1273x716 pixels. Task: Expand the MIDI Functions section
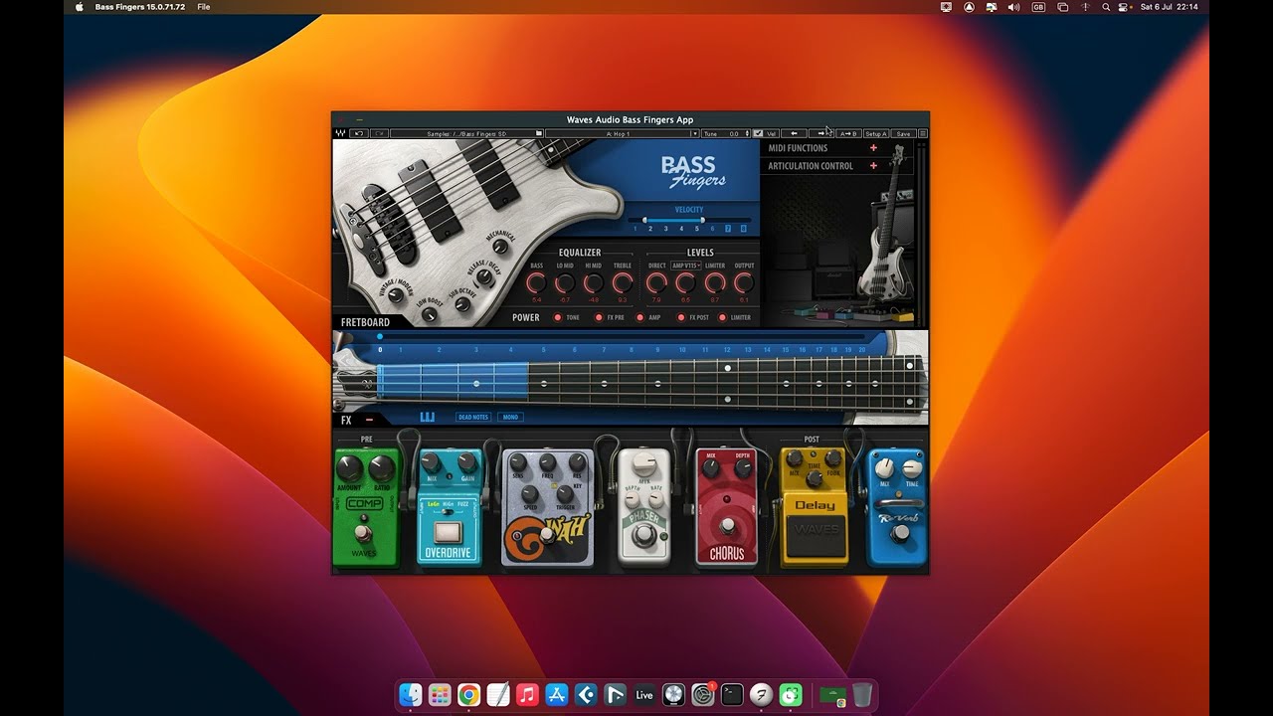click(x=873, y=148)
